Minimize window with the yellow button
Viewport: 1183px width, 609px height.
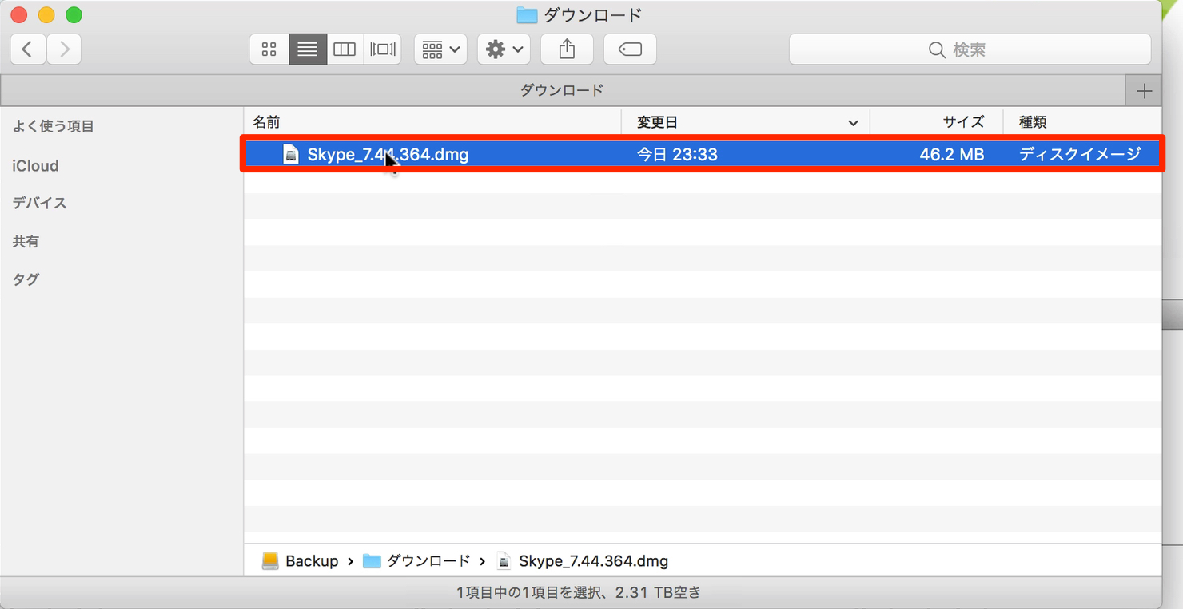pyautogui.click(x=46, y=14)
